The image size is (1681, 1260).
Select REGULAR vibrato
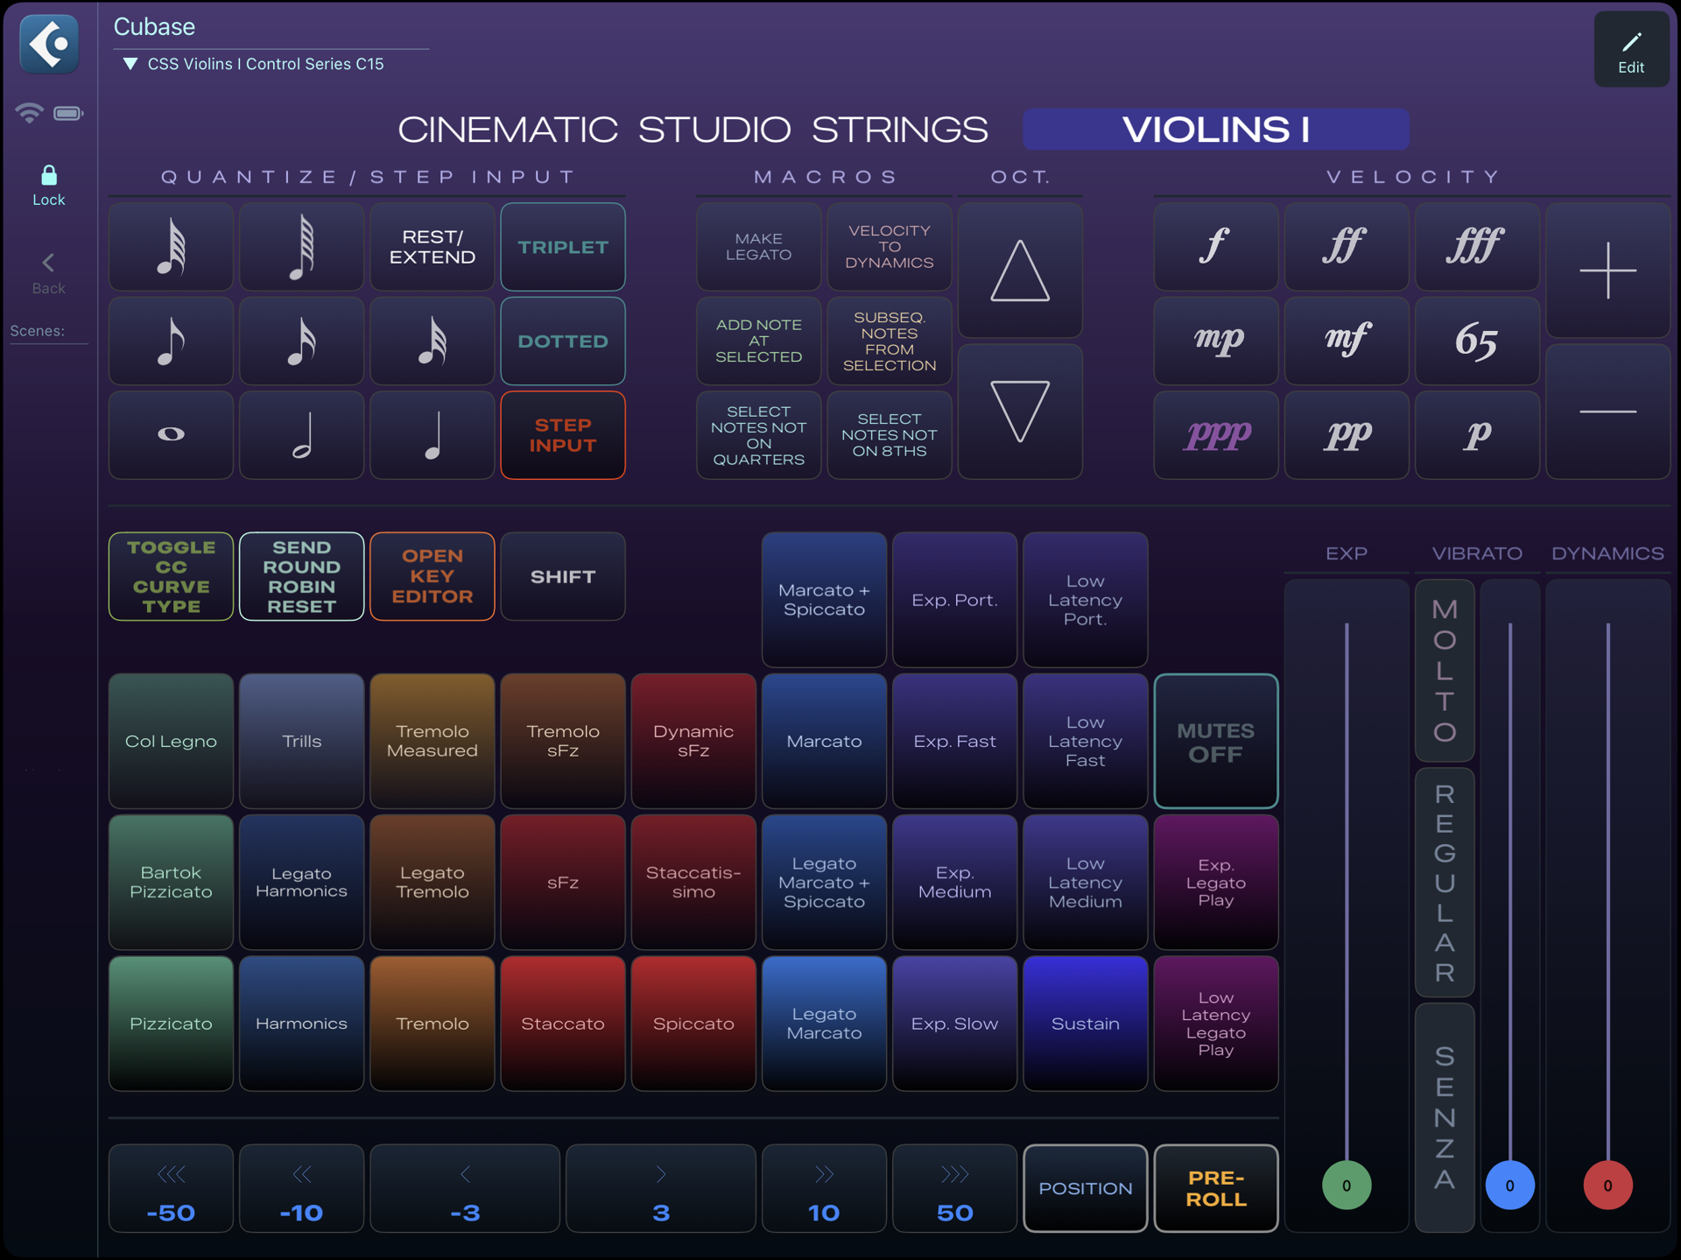click(1445, 883)
